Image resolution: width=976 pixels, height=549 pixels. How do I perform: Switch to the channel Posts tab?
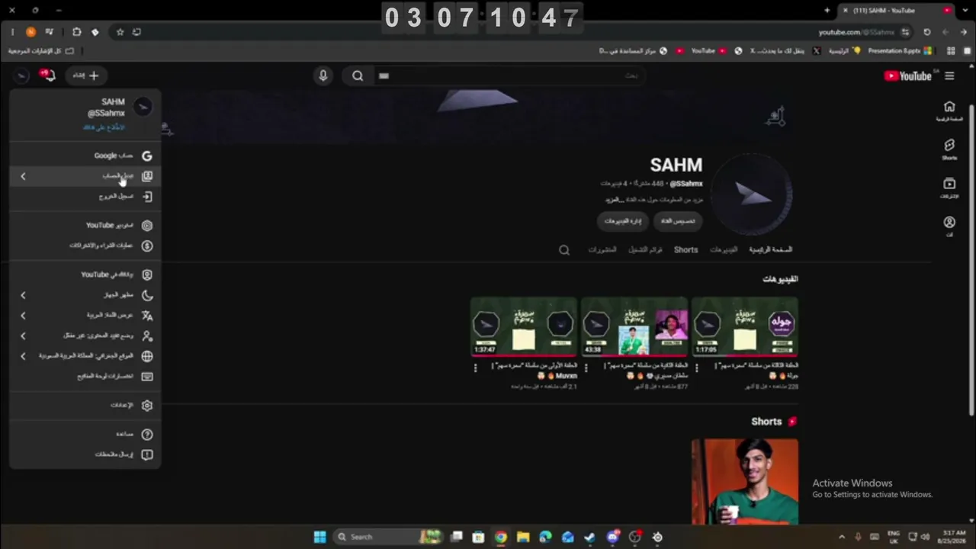[602, 249]
